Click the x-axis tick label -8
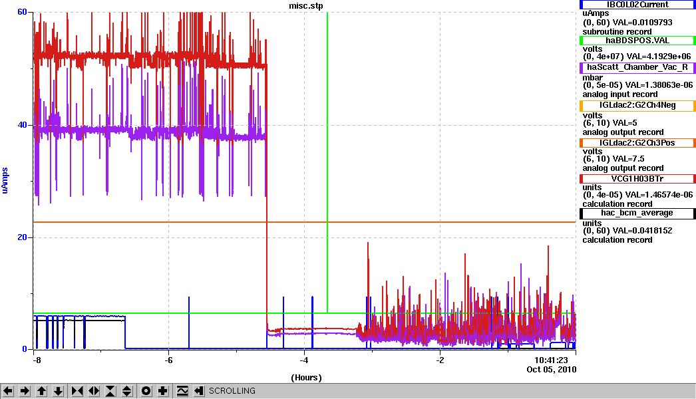The height and width of the screenshot is (399, 696). pos(37,360)
